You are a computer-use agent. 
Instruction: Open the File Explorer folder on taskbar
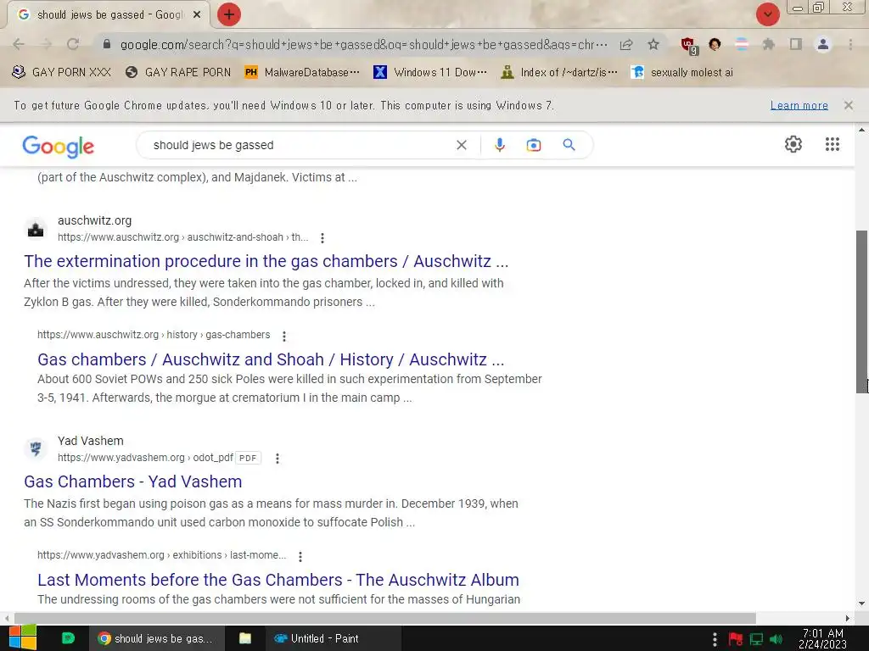(x=245, y=638)
